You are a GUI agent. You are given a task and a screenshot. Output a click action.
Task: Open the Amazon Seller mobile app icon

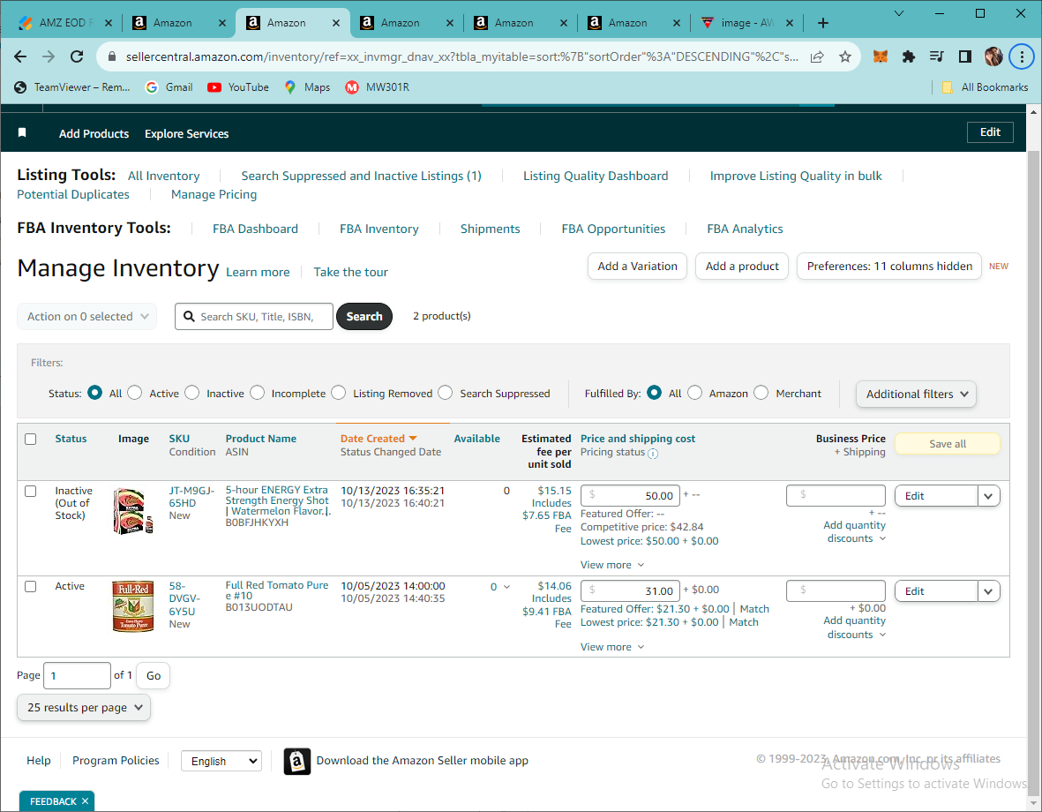[297, 761]
